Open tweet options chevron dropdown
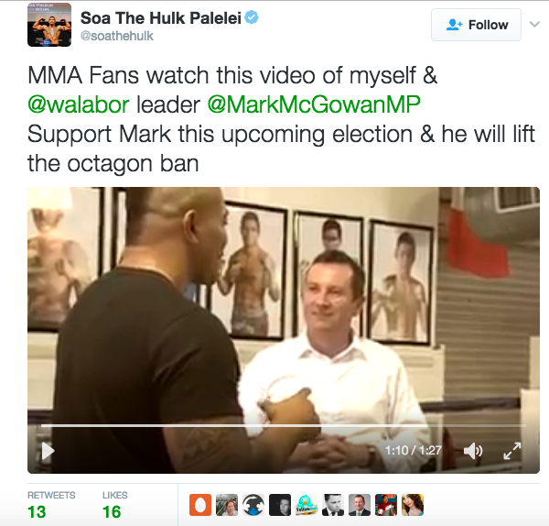549x526 pixels. (x=534, y=24)
